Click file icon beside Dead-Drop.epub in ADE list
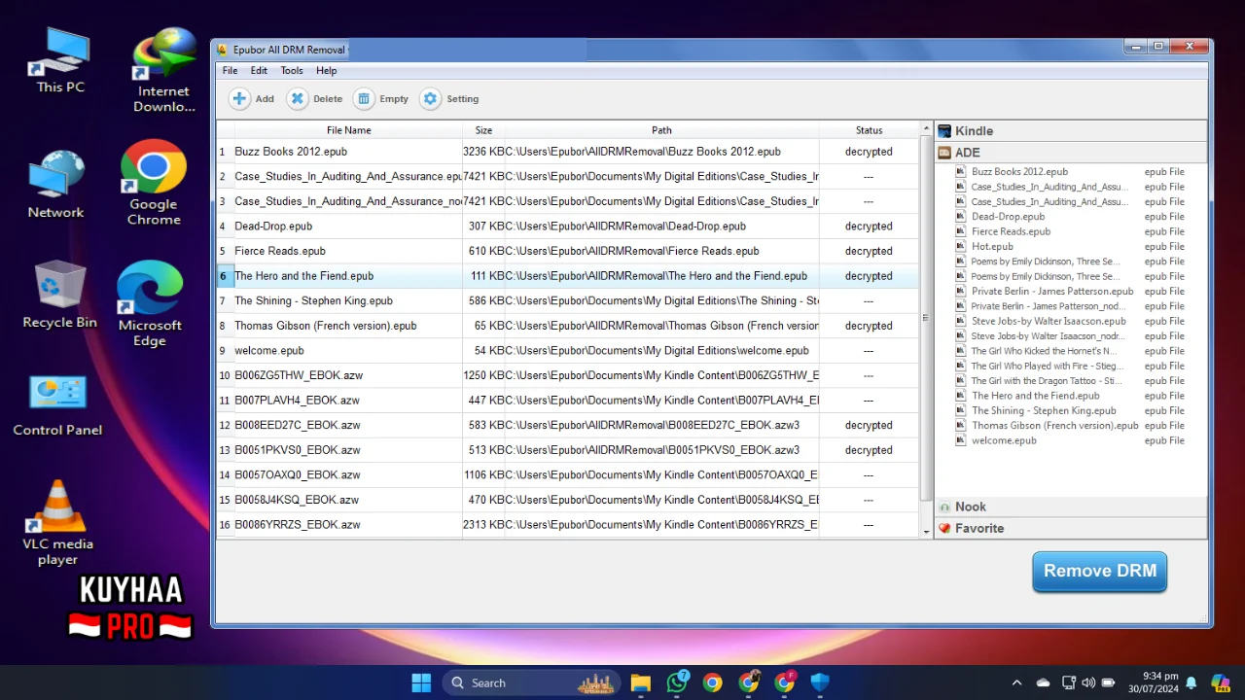This screenshot has height=700, width=1245. 961,216
